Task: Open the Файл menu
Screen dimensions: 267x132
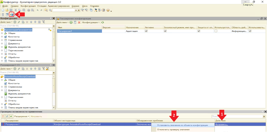Action: click(5, 6)
